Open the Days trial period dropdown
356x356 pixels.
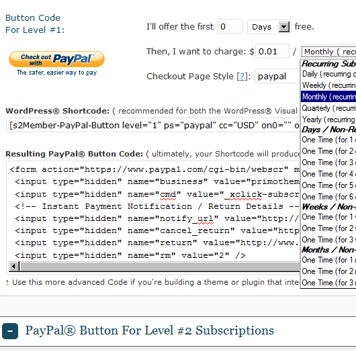[x=269, y=27]
